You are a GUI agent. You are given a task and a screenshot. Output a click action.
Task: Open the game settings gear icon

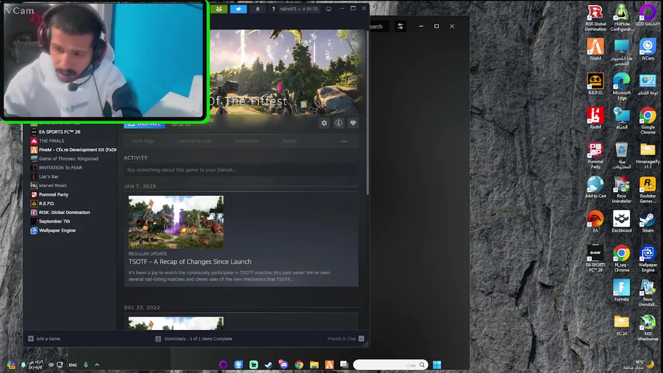(x=324, y=123)
